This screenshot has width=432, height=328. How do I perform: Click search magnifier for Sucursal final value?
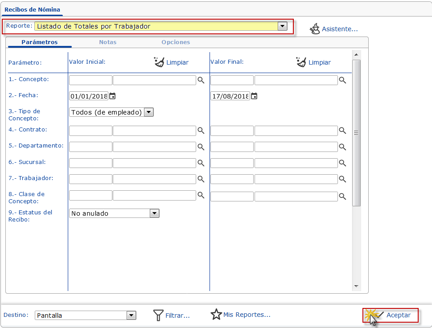coord(342,163)
